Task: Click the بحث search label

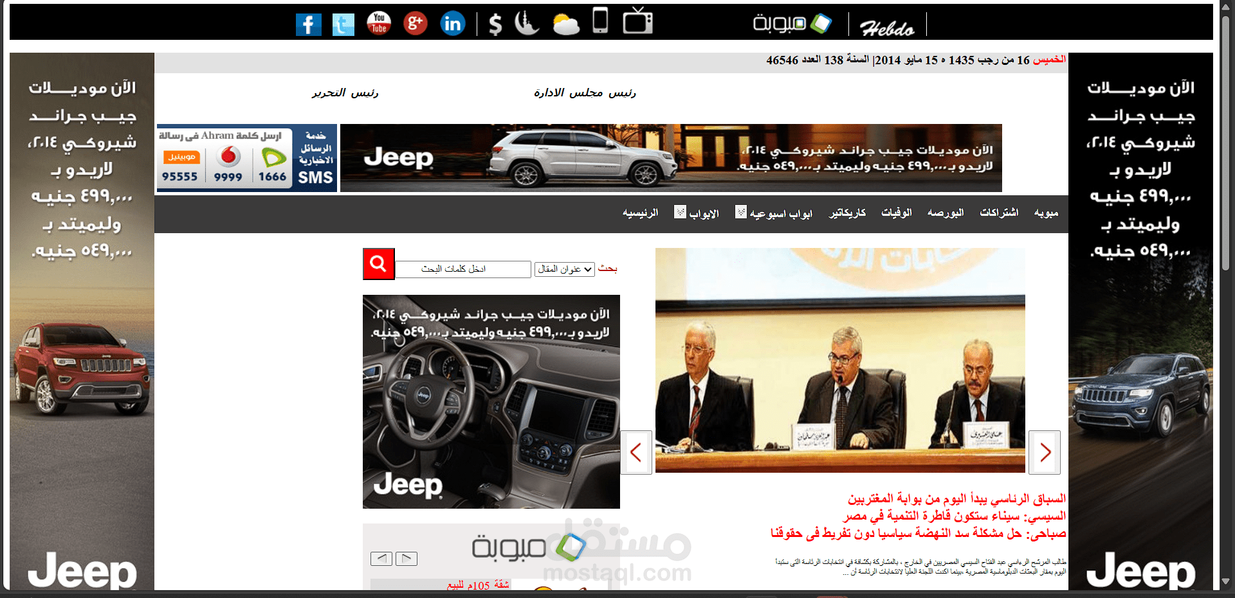Action: coord(607,268)
